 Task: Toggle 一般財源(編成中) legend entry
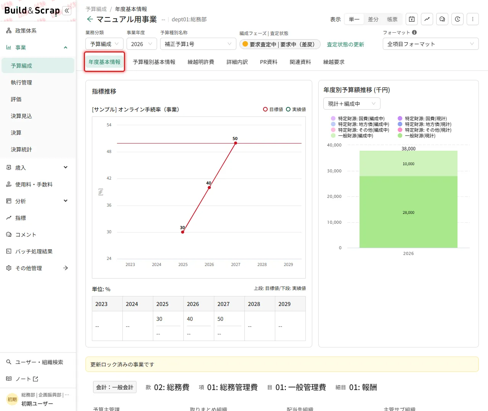click(x=352, y=136)
